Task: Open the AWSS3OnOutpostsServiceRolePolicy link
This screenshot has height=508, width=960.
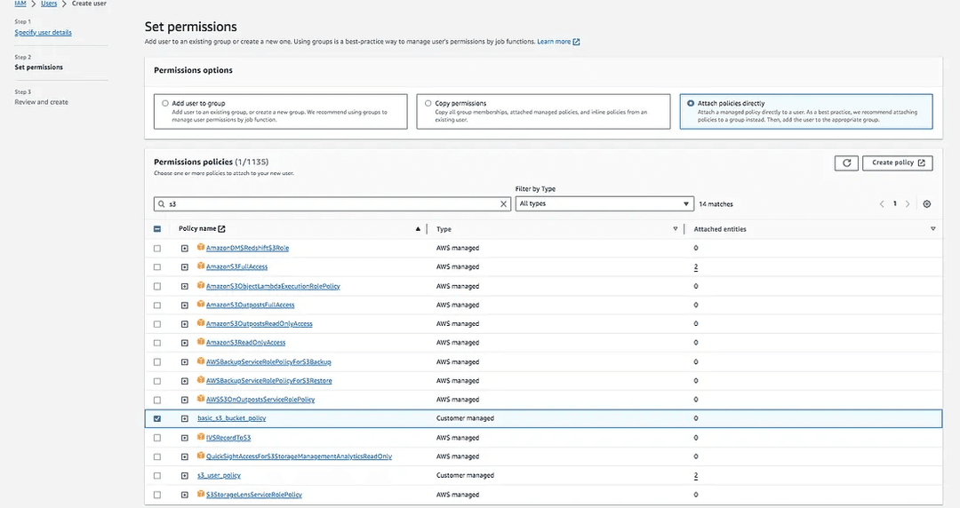Action: coord(260,400)
